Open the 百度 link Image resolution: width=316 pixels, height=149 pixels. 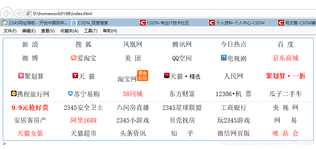285,44
